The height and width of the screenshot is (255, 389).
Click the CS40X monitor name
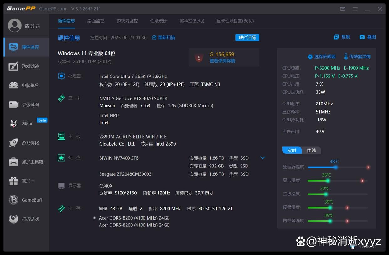tap(106, 186)
